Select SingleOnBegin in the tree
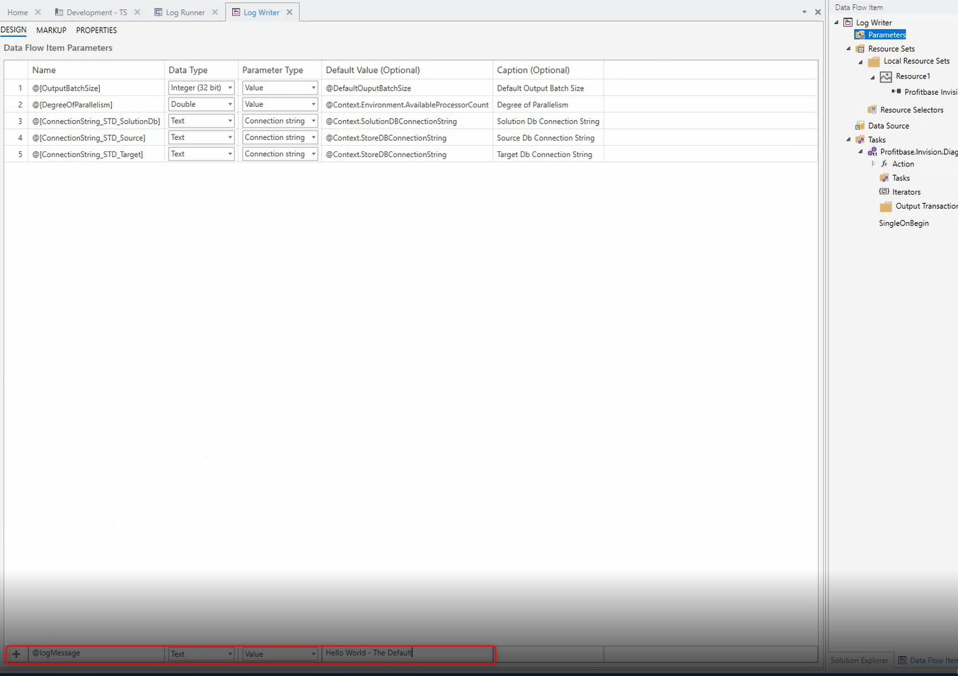 click(904, 223)
